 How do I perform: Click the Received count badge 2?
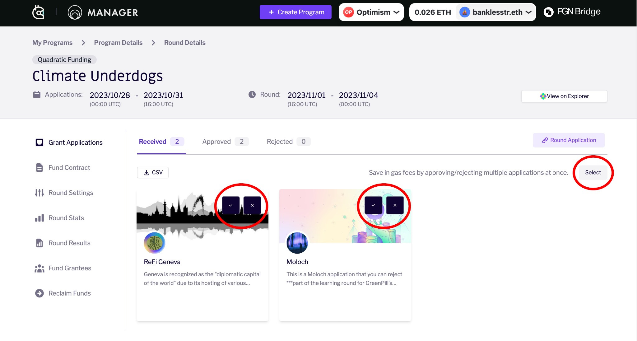[x=177, y=142]
